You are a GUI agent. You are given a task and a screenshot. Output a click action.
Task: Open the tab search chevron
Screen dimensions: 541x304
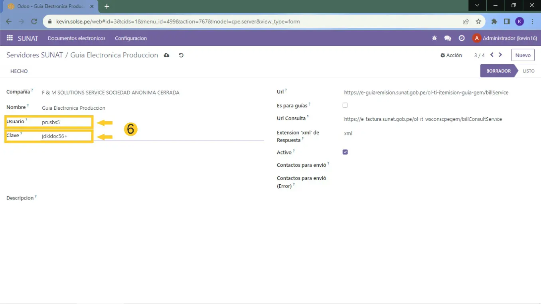pyautogui.click(x=477, y=6)
